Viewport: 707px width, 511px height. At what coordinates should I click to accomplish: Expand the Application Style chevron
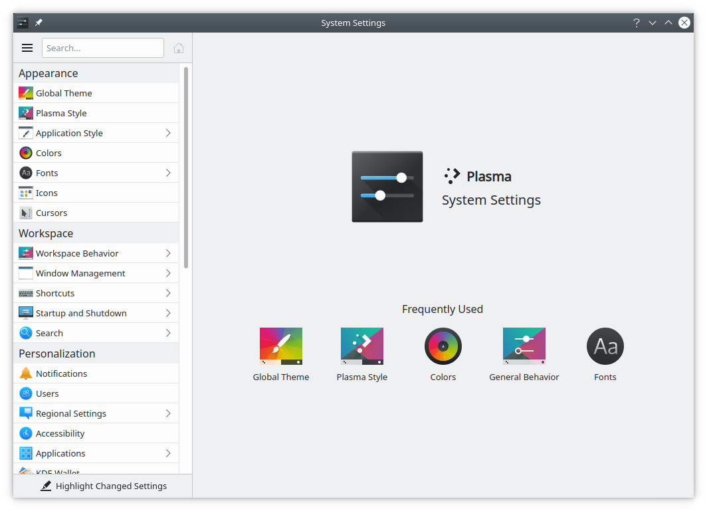coord(168,133)
